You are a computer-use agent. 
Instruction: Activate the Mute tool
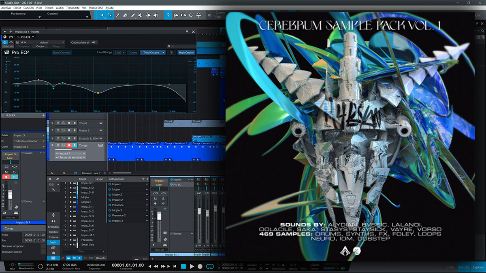click(x=140, y=15)
